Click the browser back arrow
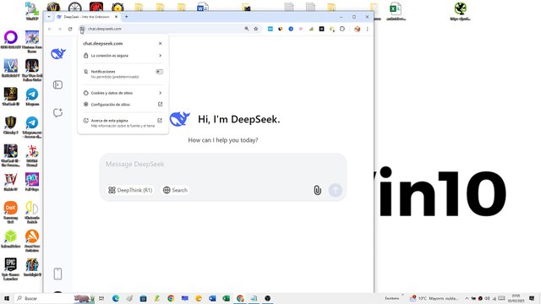Viewport: 541px width, 304px height. 50,29
